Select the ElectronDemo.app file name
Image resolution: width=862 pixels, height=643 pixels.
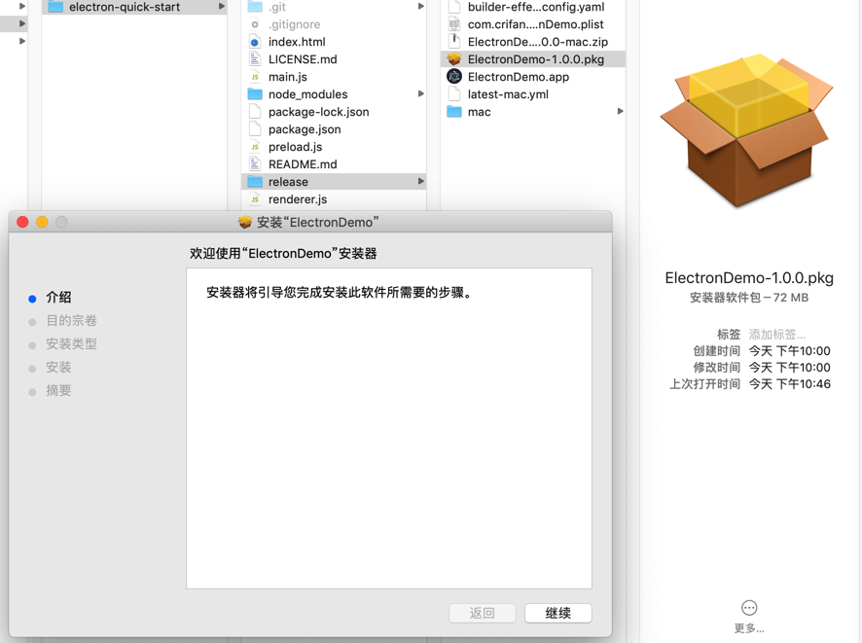pyautogui.click(x=519, y=77)
